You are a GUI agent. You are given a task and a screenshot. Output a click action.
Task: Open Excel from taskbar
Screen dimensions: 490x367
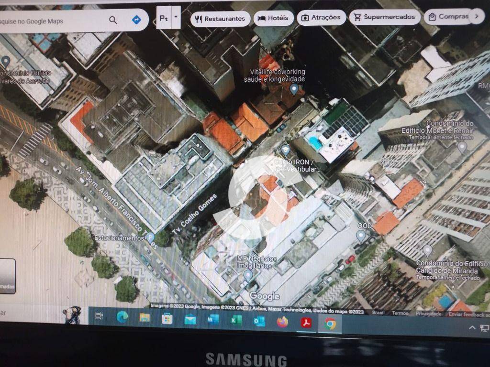pos(236,321)
